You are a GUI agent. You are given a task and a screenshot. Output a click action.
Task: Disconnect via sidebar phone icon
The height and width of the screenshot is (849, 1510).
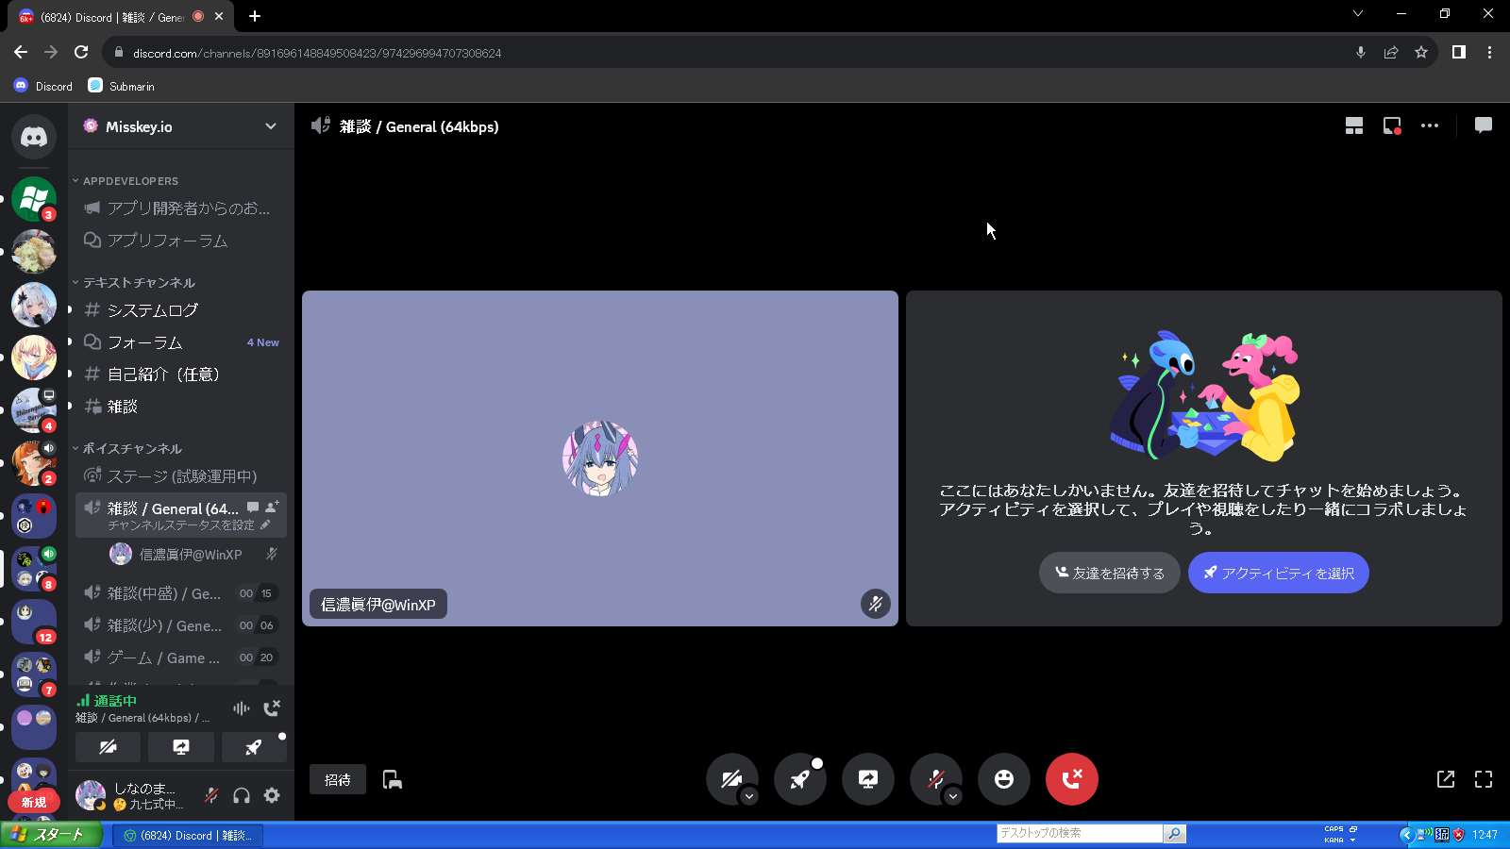272,708
